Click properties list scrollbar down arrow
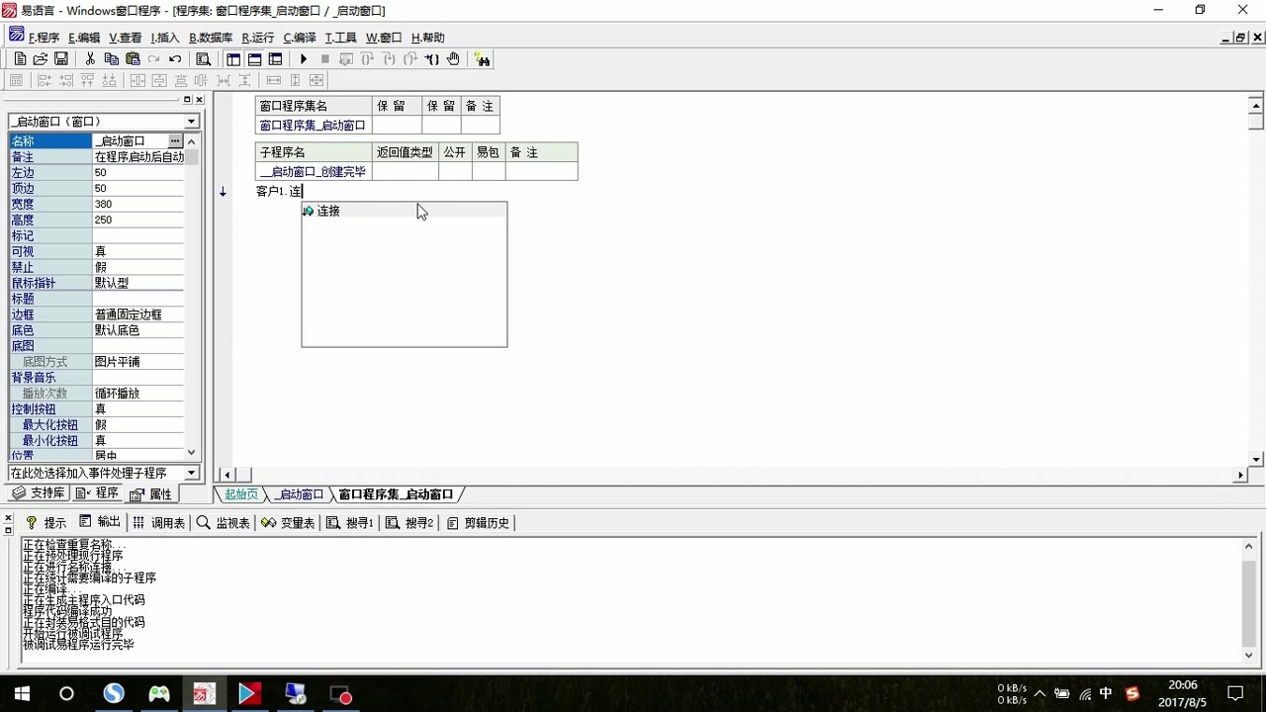1266x712 pixels. click(x=192, y=452)
